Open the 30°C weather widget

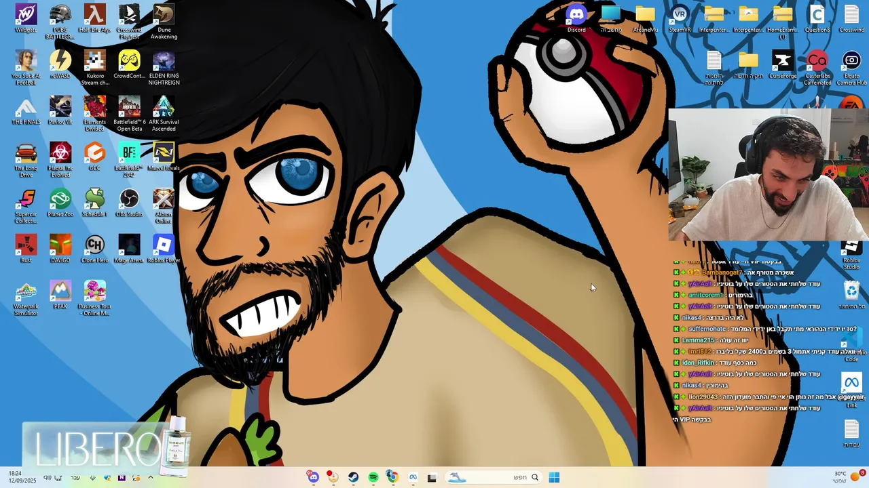click(846, 477)
